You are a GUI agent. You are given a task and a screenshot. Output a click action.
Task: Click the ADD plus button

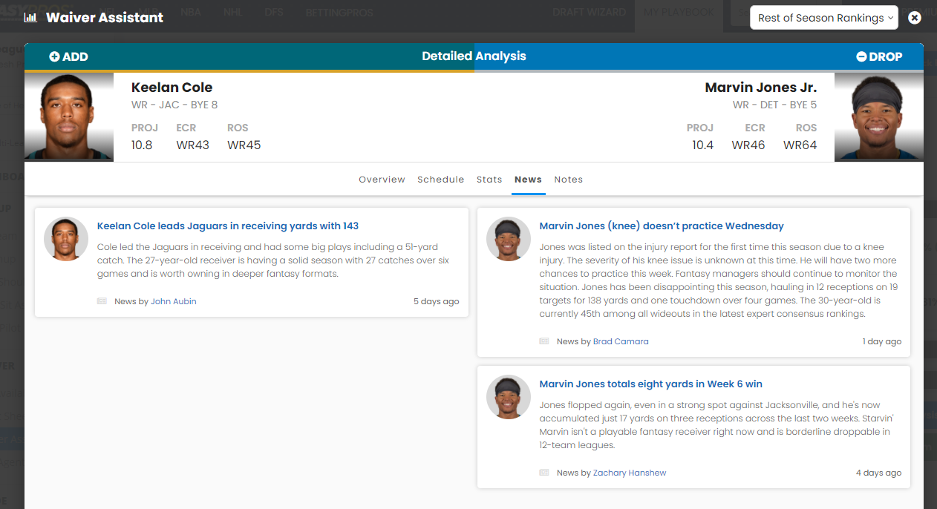click(68, 56)
